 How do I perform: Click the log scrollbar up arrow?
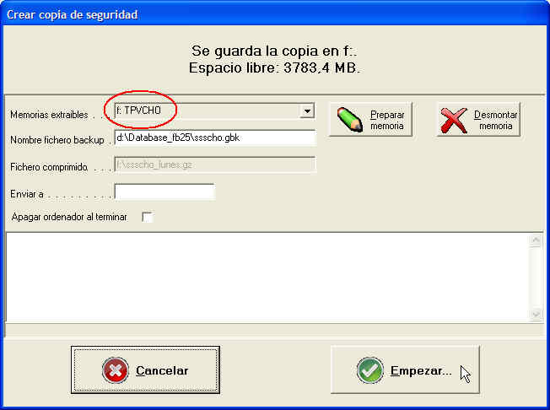pos(536,240)
